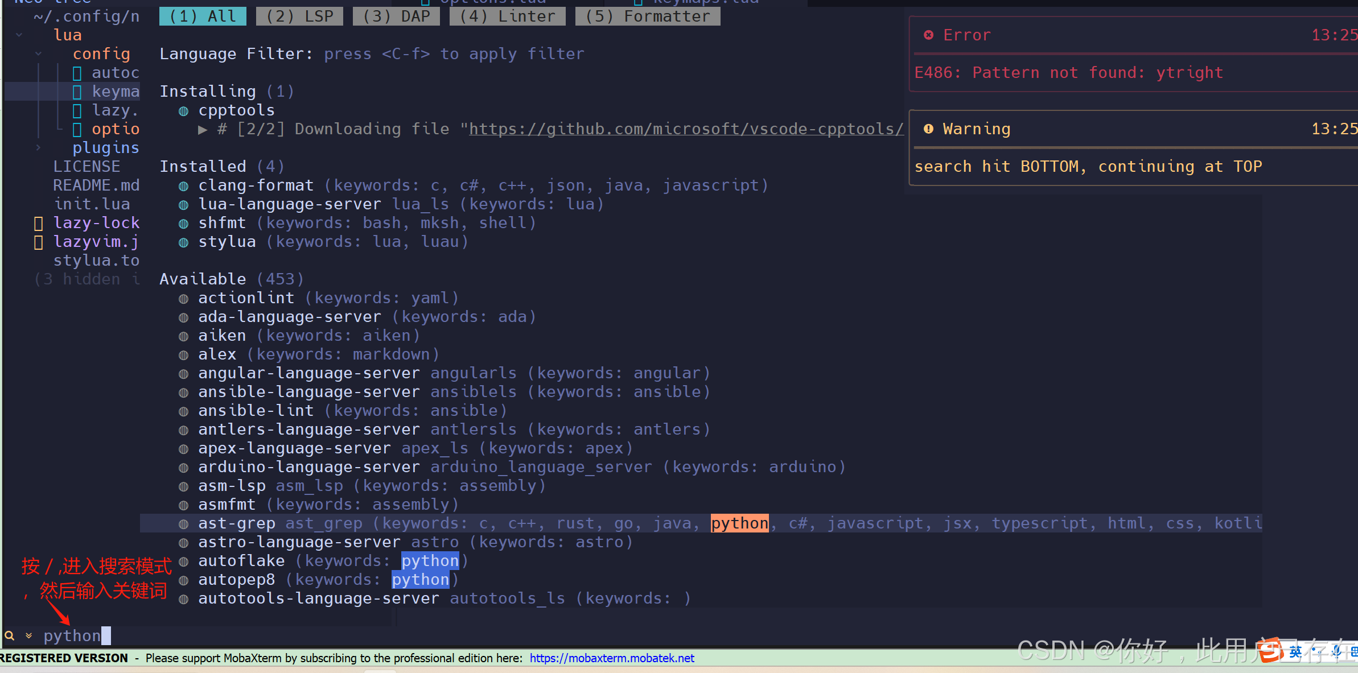Expand the plugins folder chevron
Image resolution: width=1358 pixels, height=673 pixels.
click(38, 148)
